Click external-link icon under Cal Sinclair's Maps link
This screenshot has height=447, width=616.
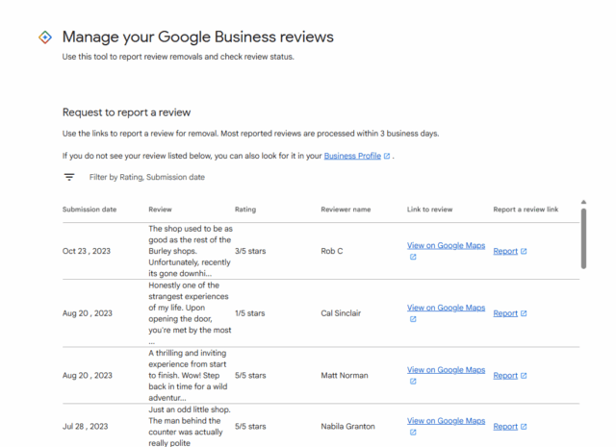click(413, 319)
